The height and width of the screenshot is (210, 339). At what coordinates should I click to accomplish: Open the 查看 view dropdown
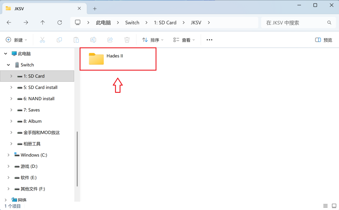[x=184, y=40]
